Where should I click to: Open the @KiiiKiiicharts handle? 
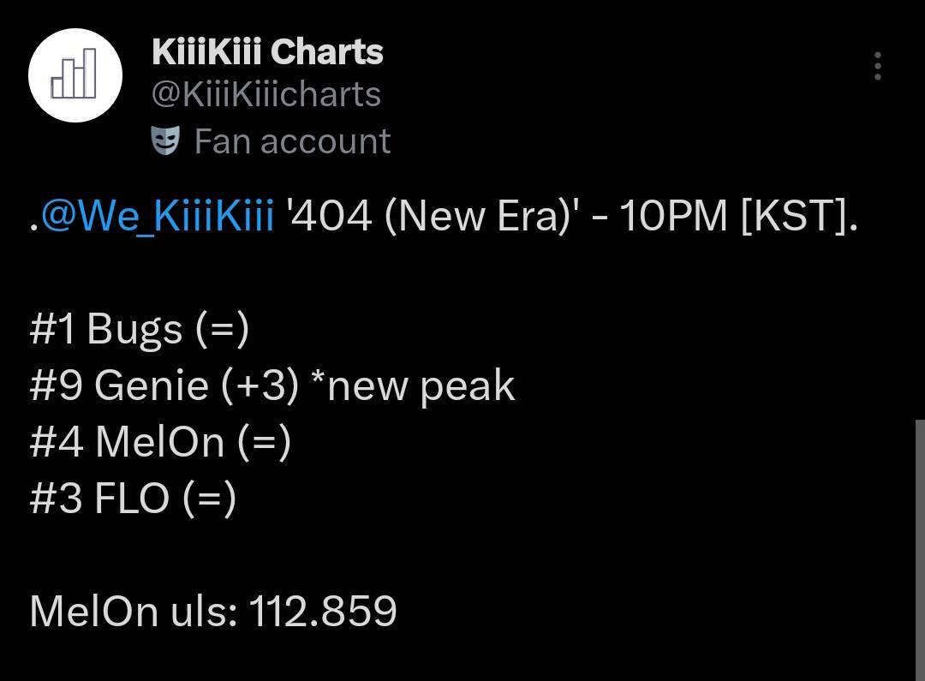pyautogui.click(x=266, y=94)
